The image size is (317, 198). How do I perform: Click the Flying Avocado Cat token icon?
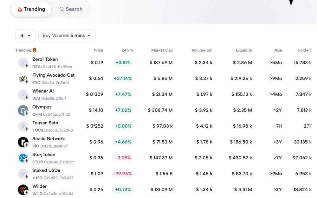pos(23,79)
